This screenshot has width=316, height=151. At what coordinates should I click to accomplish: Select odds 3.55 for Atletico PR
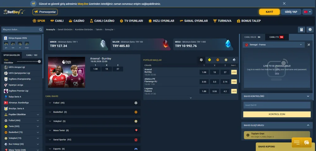pos(204,82)
